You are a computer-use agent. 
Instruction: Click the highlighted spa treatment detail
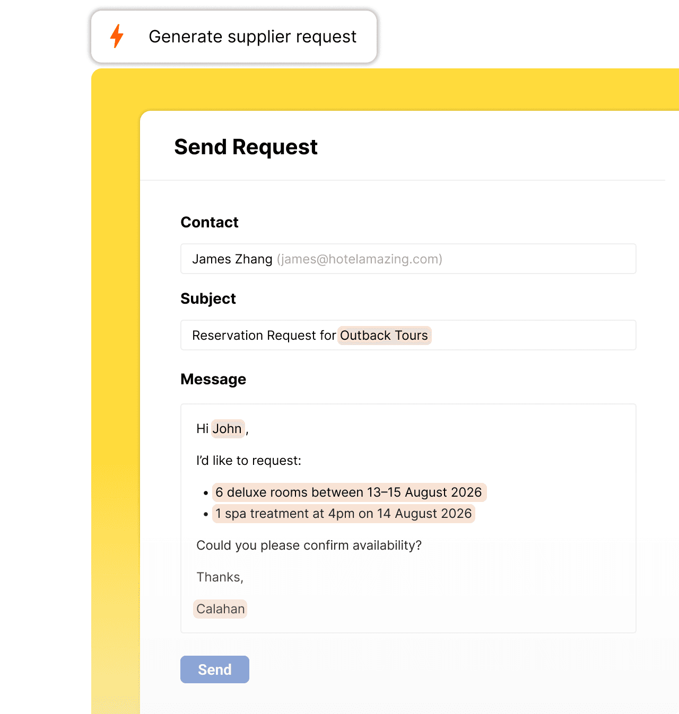tap(343, 513)
